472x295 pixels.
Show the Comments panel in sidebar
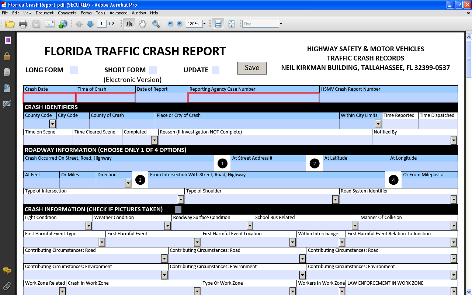point(7,271)
